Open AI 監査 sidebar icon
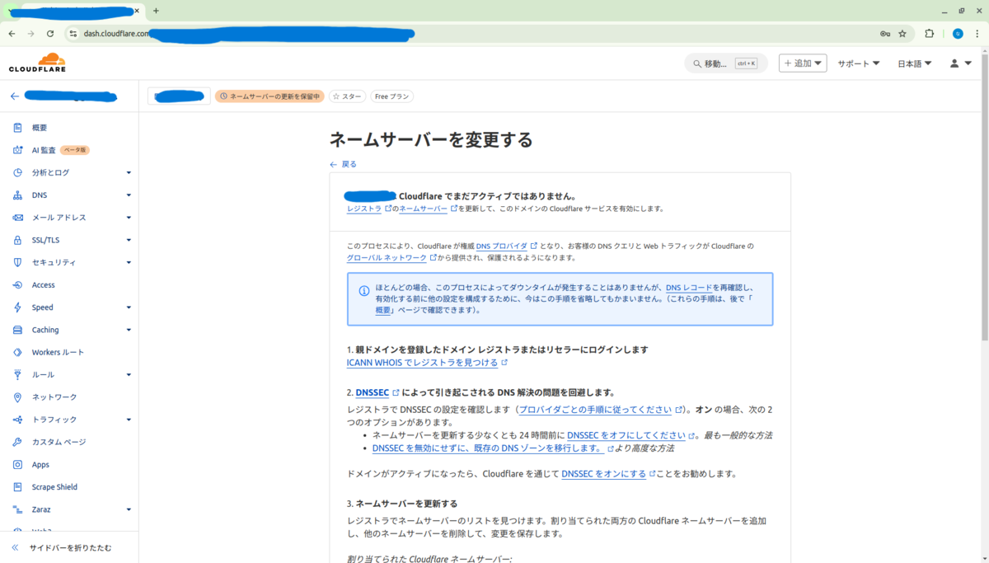 point(17,150)
